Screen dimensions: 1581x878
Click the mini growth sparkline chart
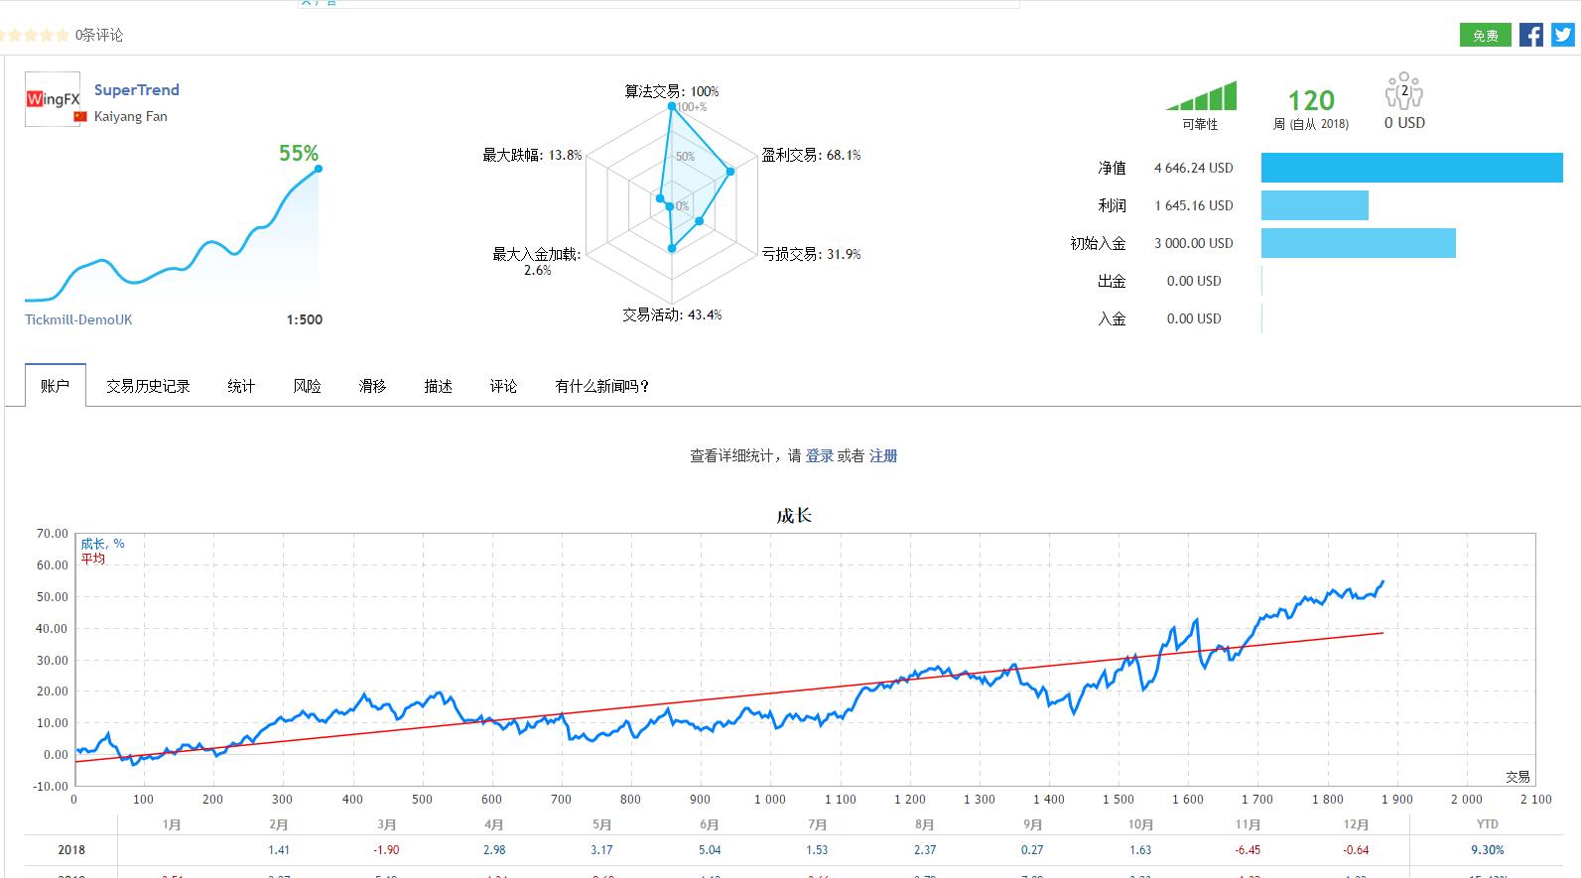pyautogui.click(x=172, y=234)
